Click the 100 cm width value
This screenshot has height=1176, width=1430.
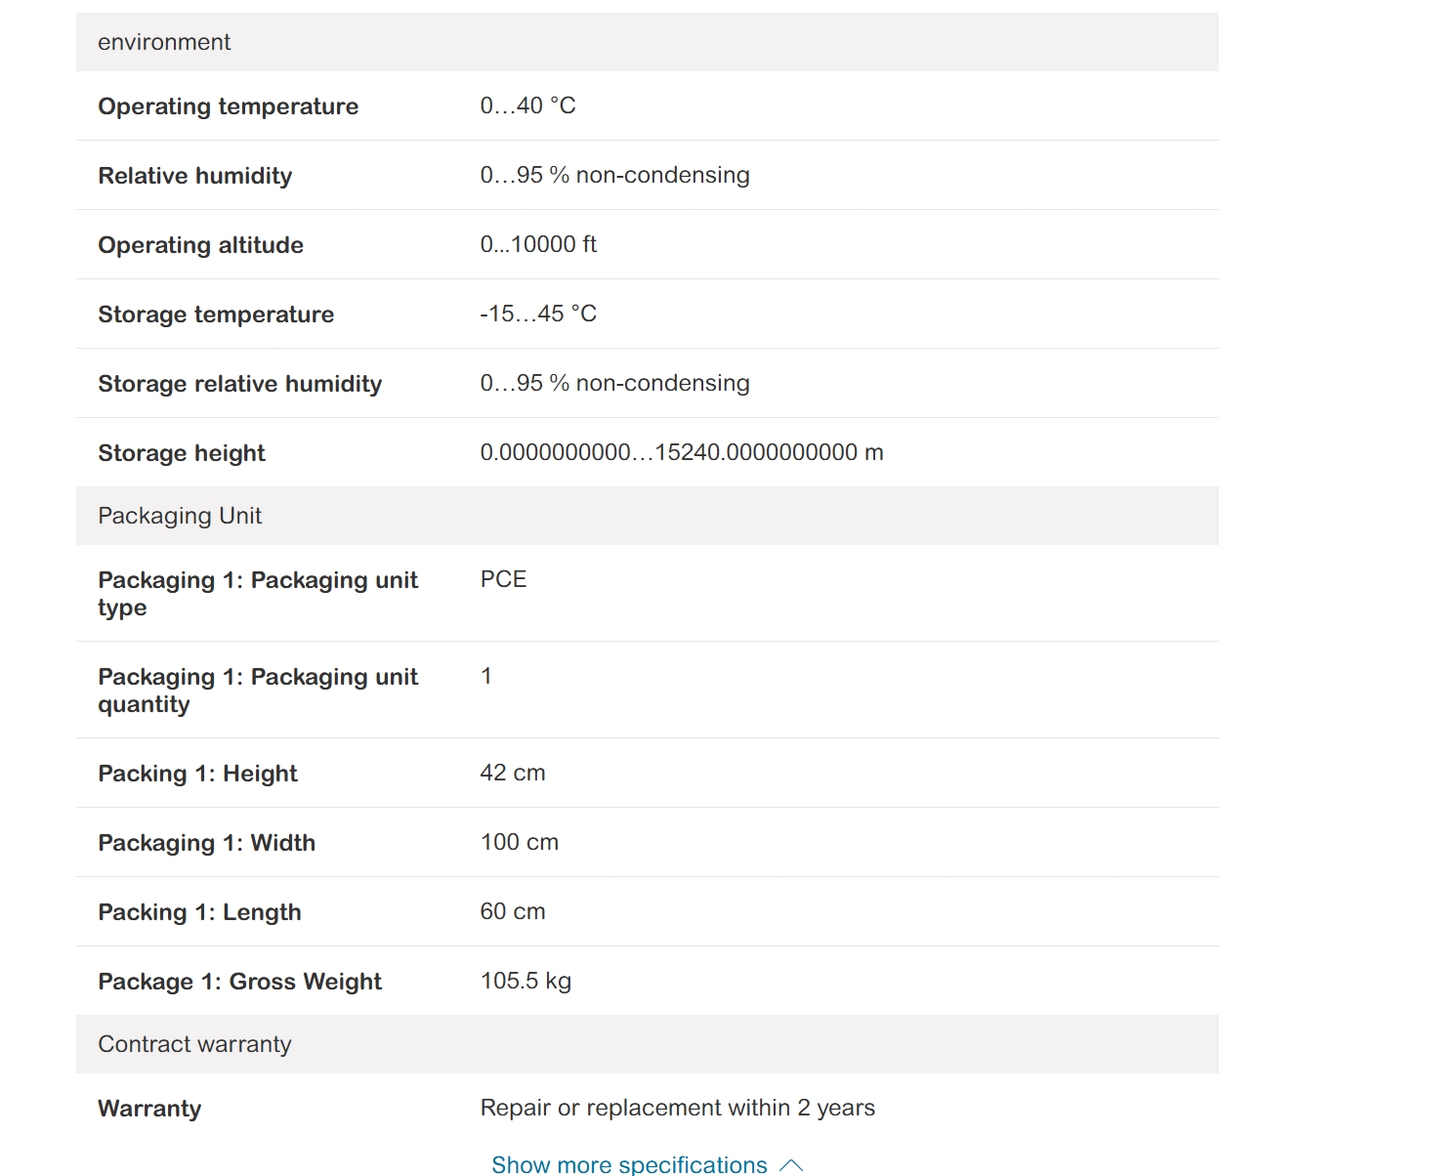tap(519, 842)
